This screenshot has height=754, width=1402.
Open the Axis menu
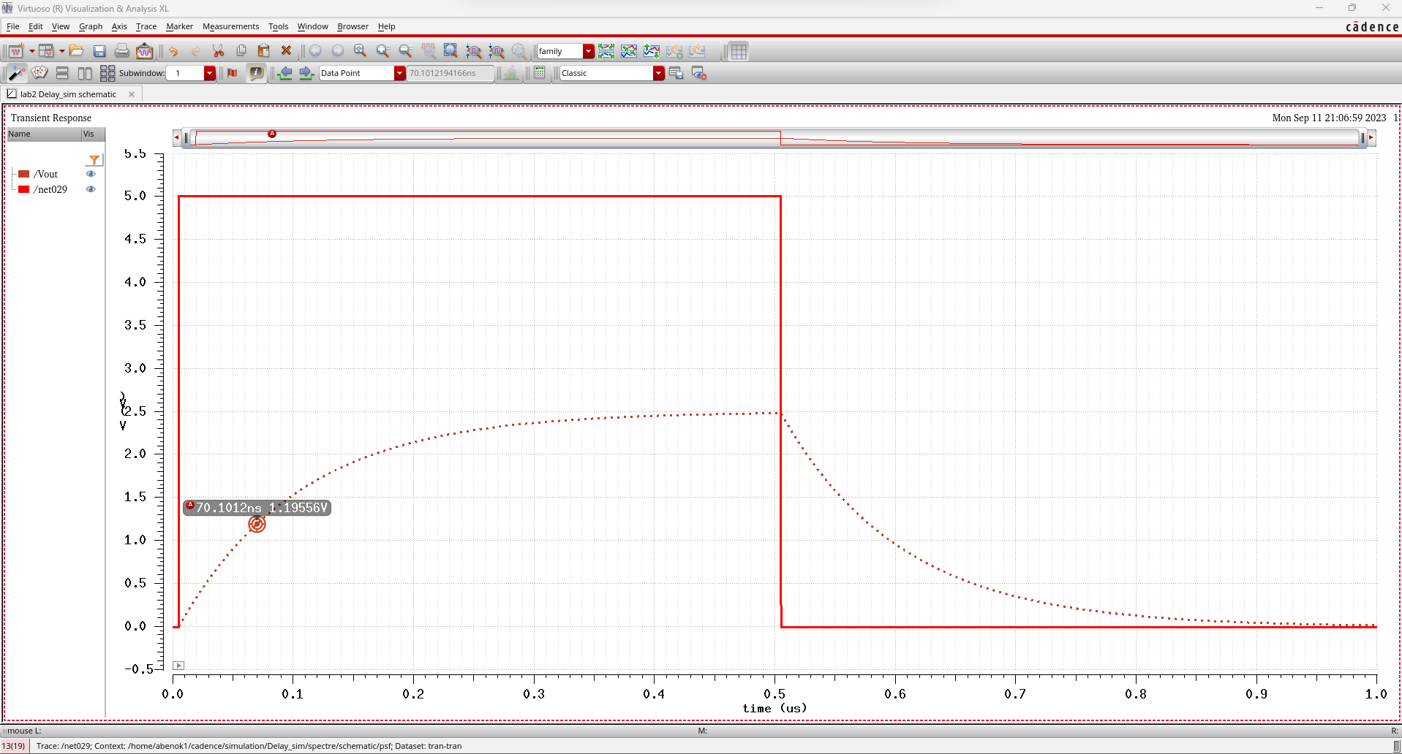(x=119, y=26)
